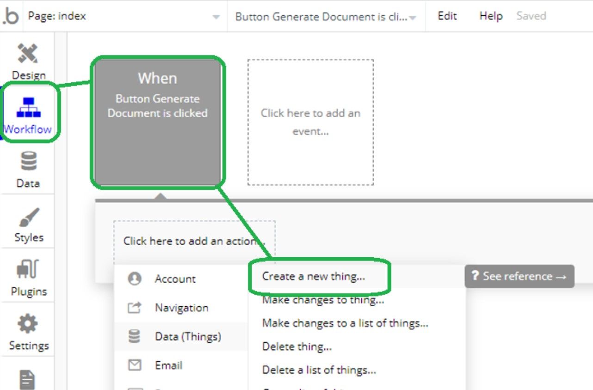The height and width of the screenshot is (390, 593).
Task: Choose Make changes to a list of things...
Action: click(345, 323)
